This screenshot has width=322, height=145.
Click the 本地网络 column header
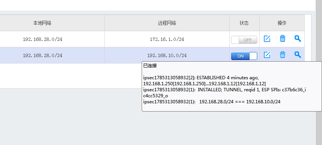pyautogui.click(x=42, y=23)
